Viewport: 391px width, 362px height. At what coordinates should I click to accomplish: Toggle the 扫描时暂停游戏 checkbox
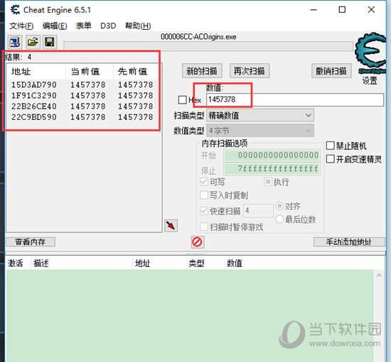click(204, 227)
